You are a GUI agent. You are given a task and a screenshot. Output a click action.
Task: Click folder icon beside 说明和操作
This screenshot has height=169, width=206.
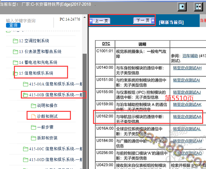coord(34,106)
